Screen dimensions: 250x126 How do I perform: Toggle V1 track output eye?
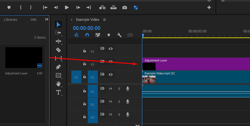(111, 74)
